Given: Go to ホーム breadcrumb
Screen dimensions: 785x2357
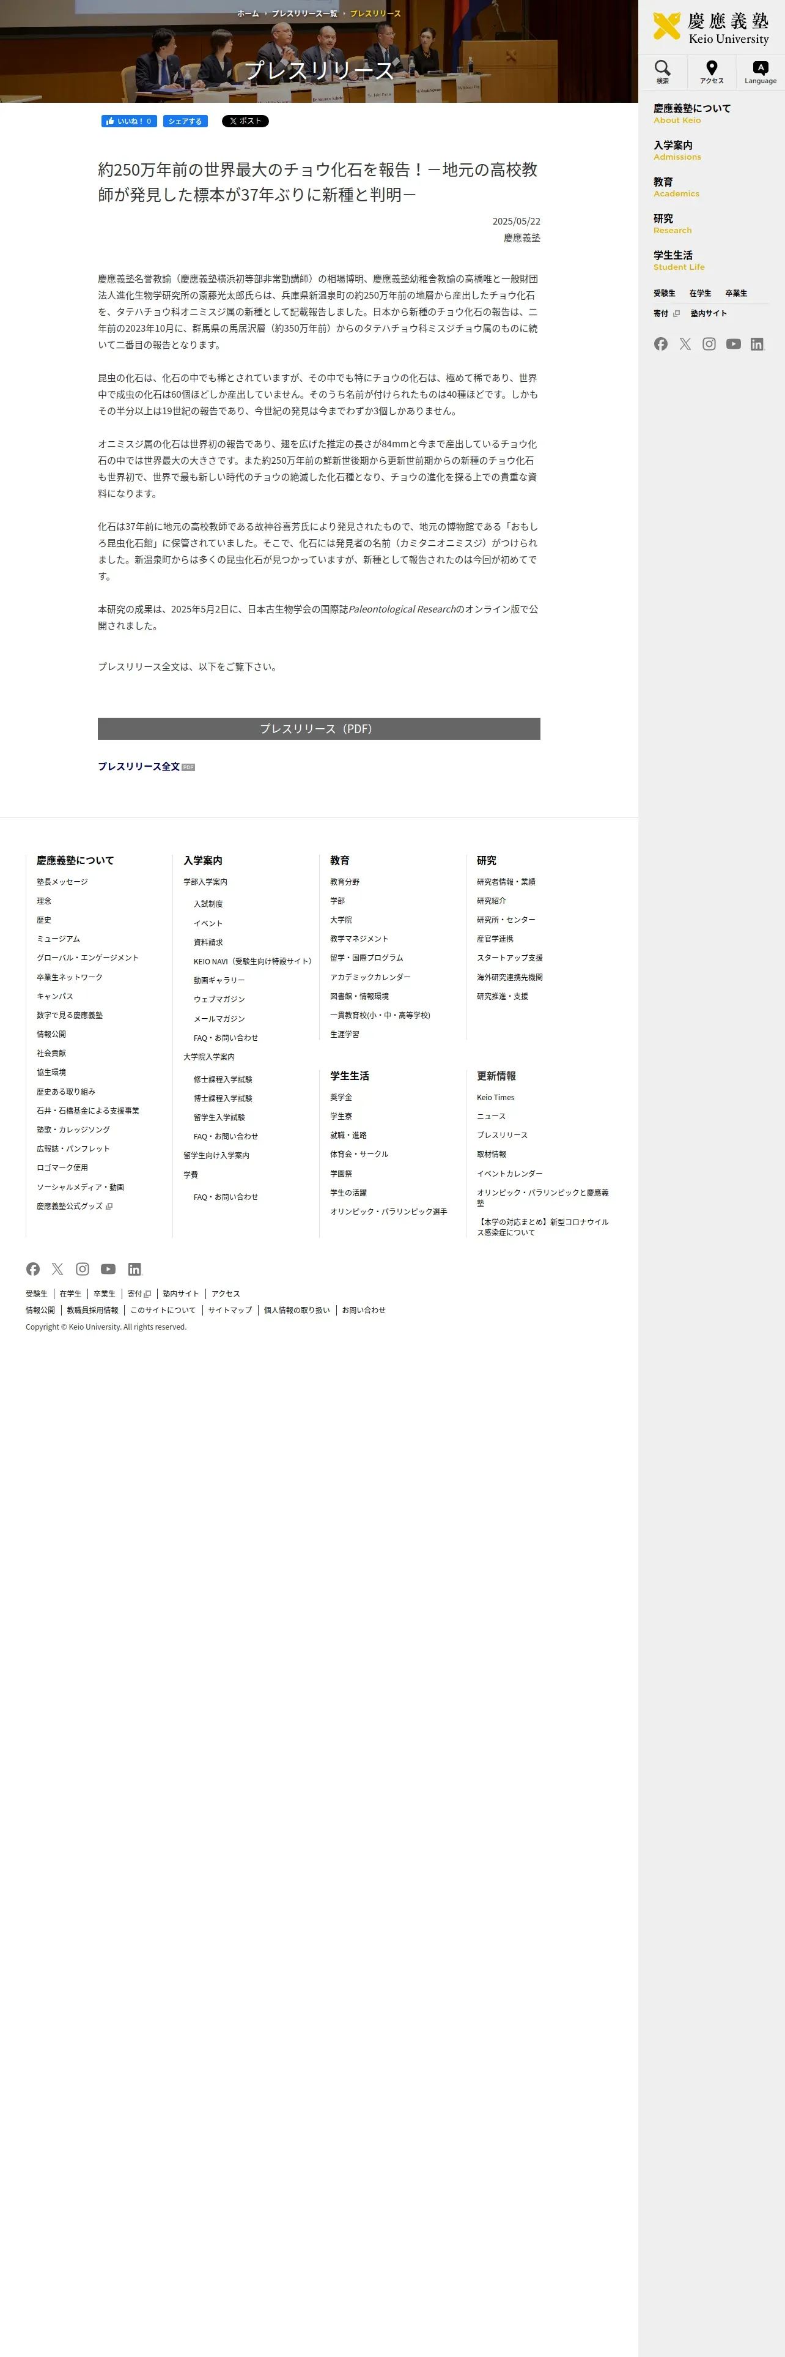Looking at the screenshot, I should click(248, 13).
